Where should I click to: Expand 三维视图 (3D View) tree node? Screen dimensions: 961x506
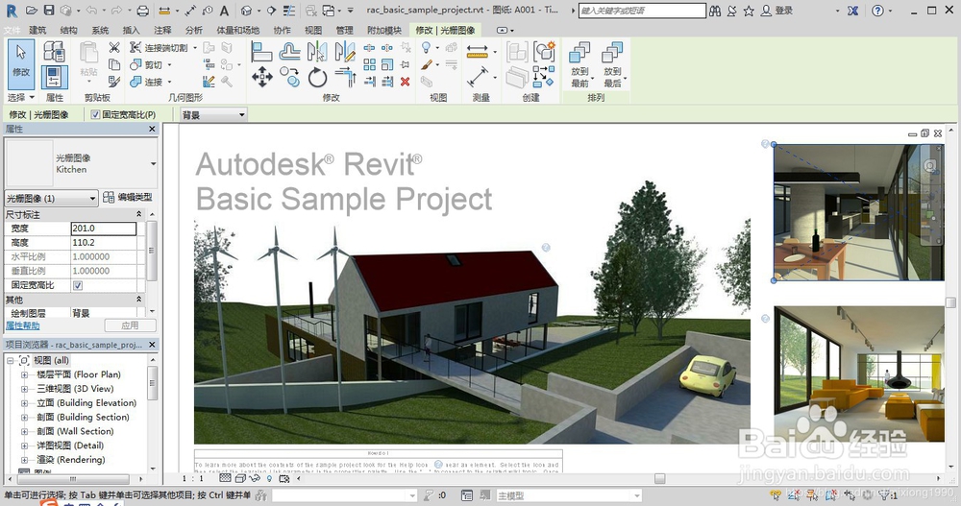pyautogui.click(x=25, y=389)
